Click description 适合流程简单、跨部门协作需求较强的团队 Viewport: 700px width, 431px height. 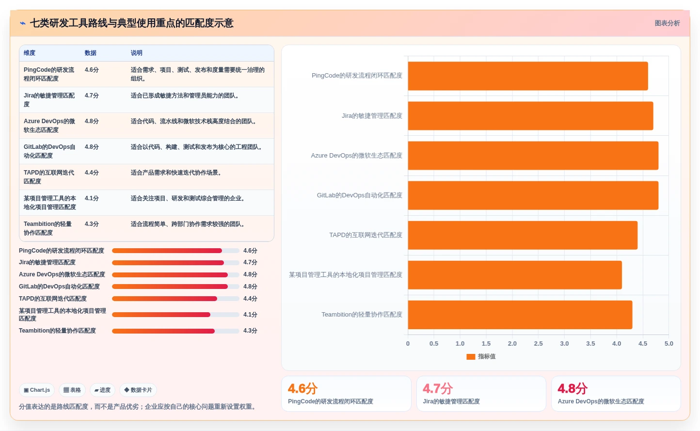tap(189, 224)
